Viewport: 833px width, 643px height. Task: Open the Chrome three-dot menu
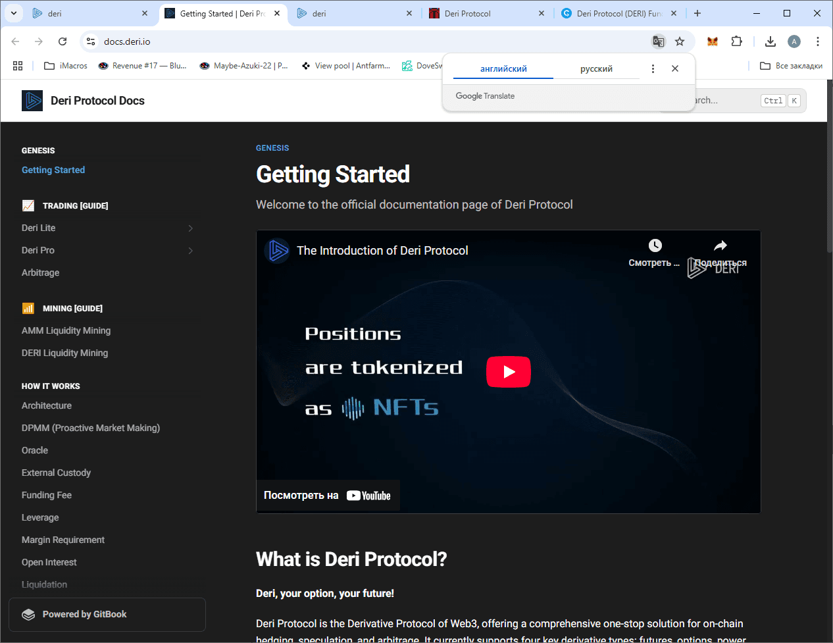click(818, 41)
